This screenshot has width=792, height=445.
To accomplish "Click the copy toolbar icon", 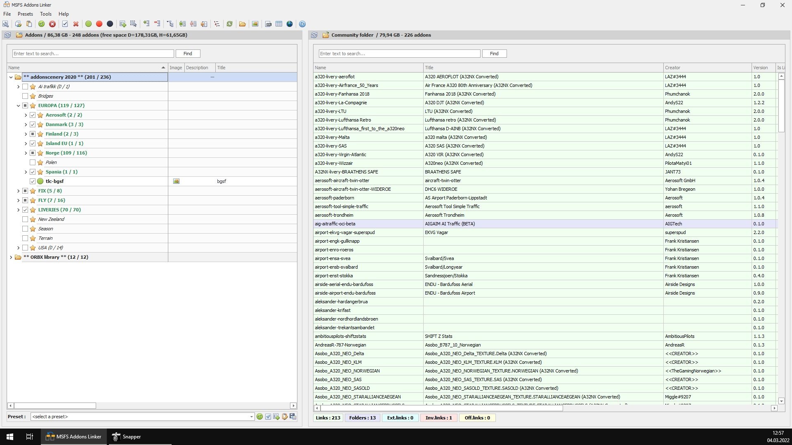I will (x=18, y=24).
